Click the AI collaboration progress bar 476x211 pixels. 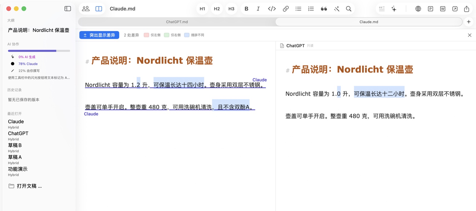click(39, 51)
